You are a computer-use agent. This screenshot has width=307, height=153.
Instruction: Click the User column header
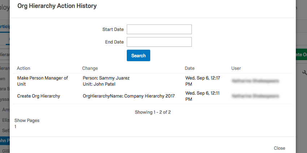(x=236, y=68)
